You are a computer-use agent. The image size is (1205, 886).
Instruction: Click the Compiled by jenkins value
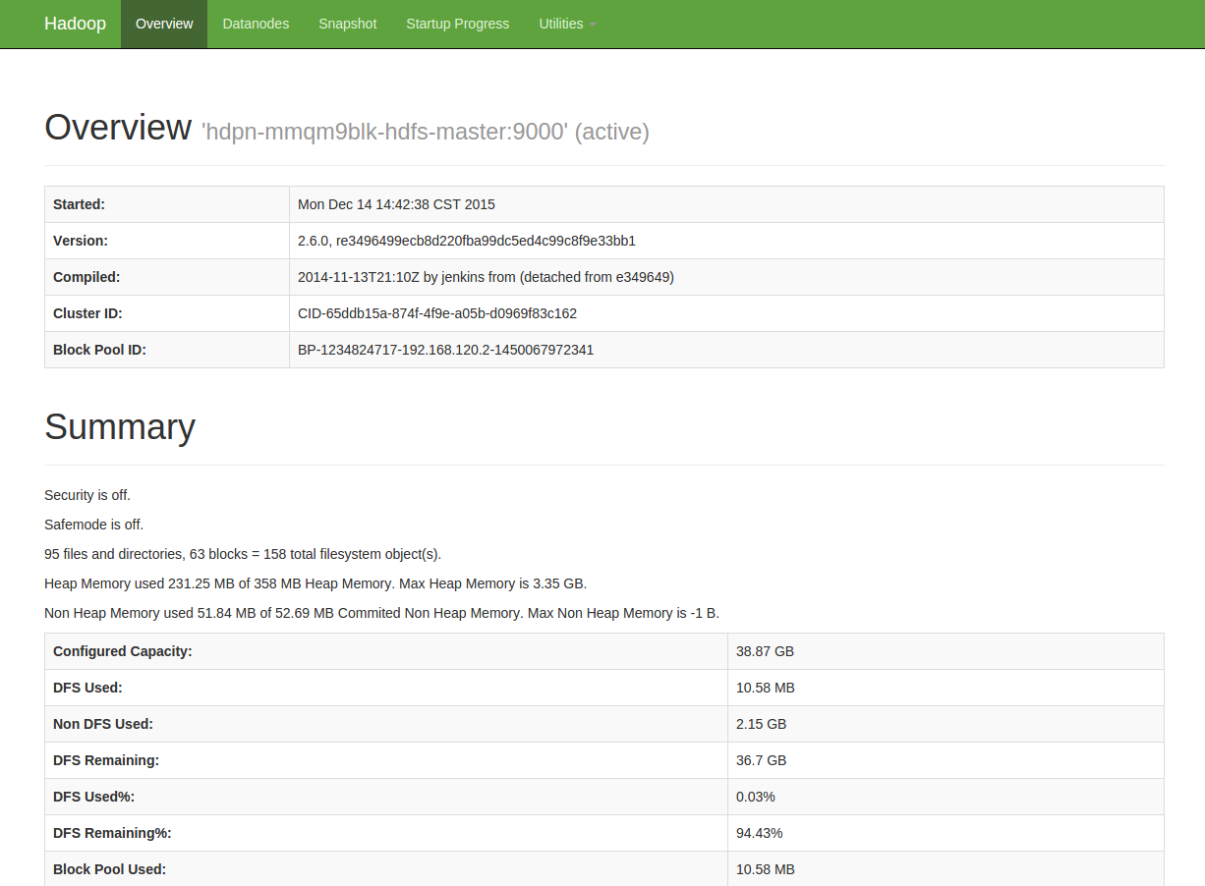[x=486, y=277]
